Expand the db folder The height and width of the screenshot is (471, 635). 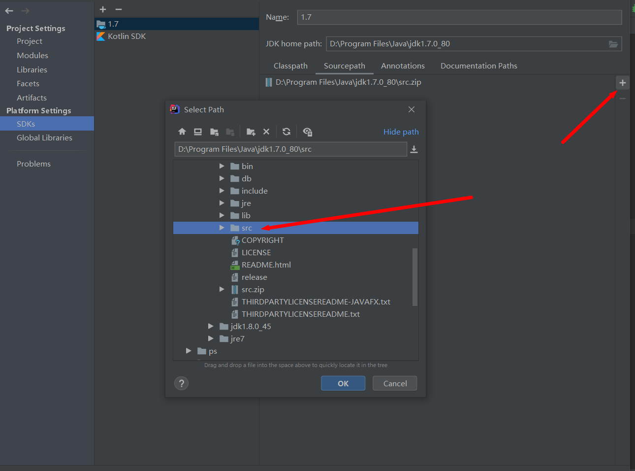coord(222,178)
